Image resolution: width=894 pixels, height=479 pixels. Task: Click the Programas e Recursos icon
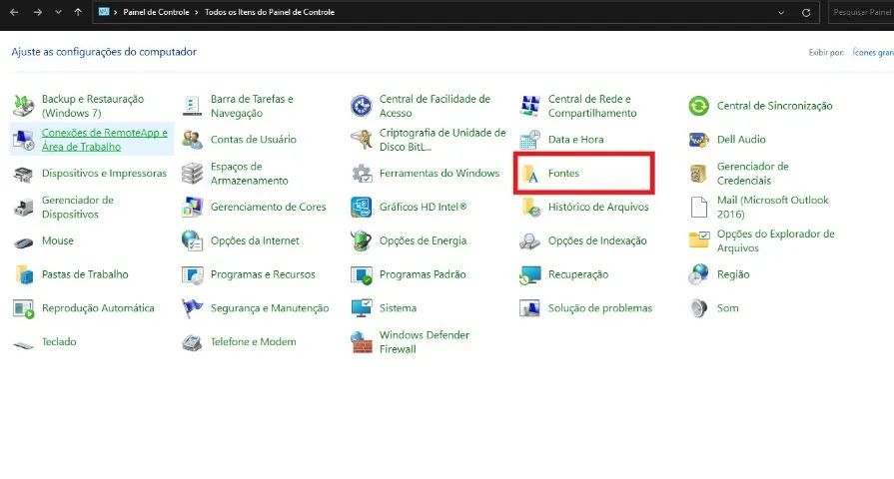[x=192, y=274]
